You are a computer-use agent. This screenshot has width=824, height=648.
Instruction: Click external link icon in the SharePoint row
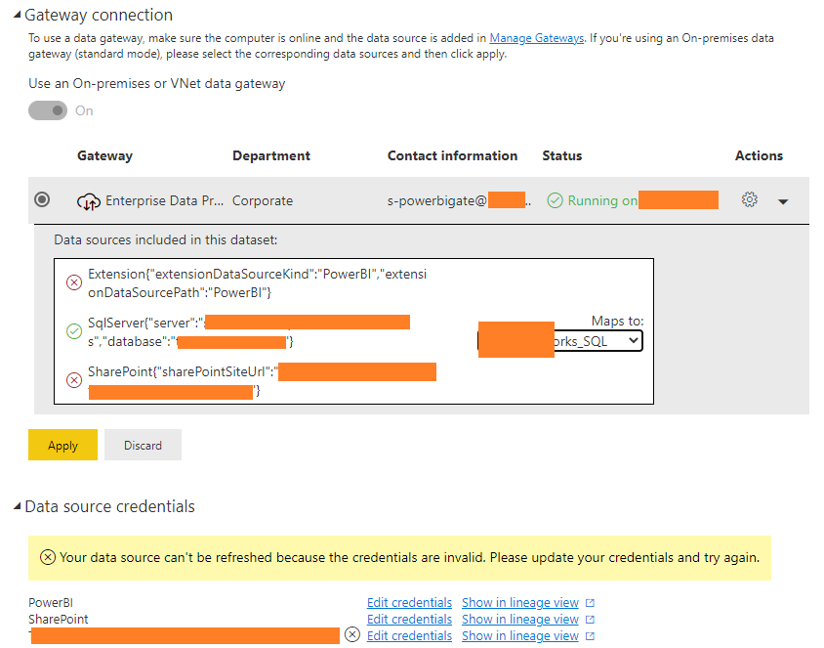(x=590, y=620)
